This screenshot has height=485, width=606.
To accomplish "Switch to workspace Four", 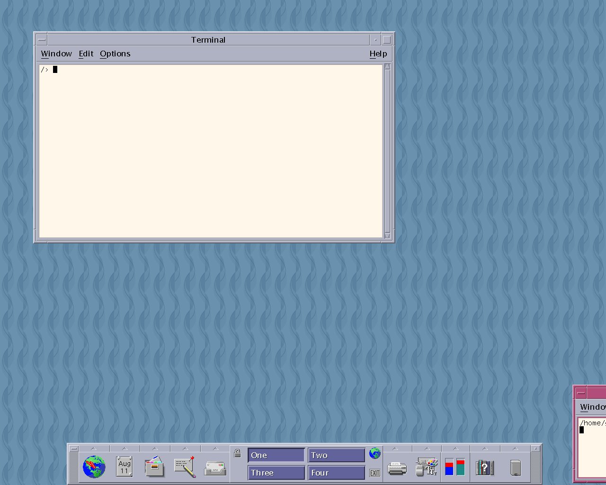I will pos(336,473).
